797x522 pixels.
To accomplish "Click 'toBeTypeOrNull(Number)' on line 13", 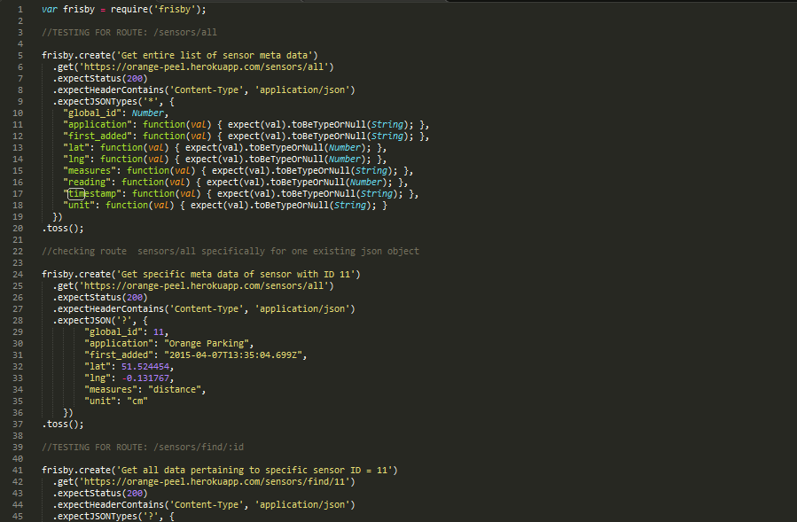I will coord(308,148).
